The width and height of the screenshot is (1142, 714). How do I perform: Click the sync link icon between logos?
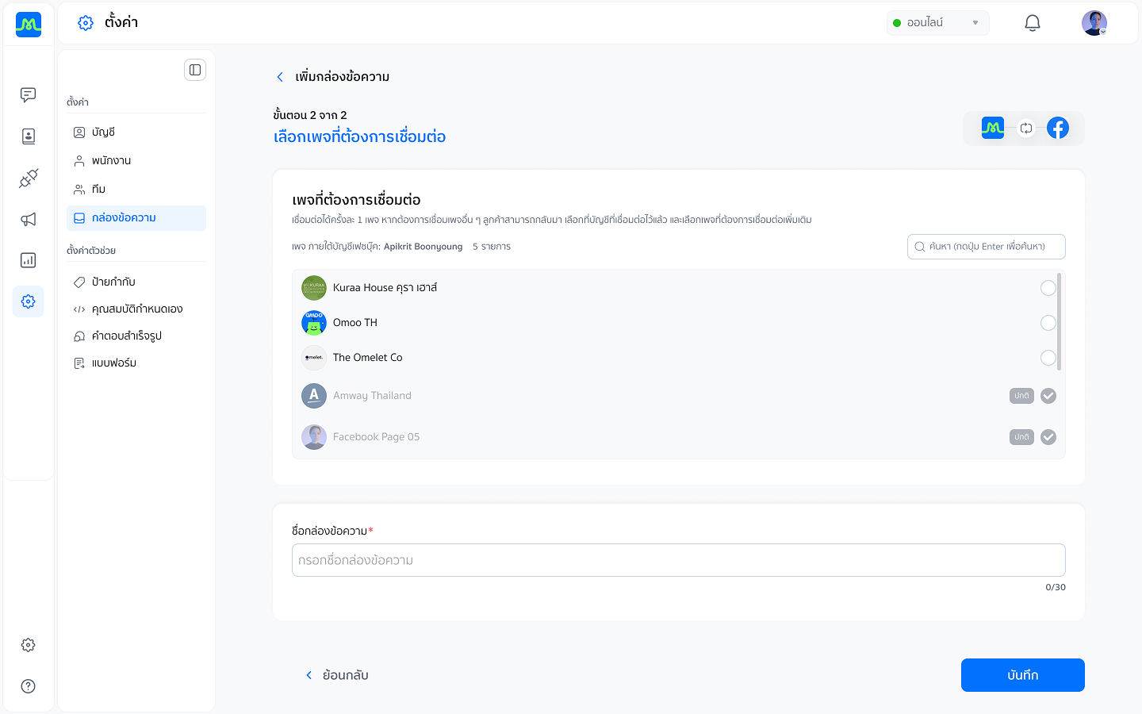tap(1026, 128)
